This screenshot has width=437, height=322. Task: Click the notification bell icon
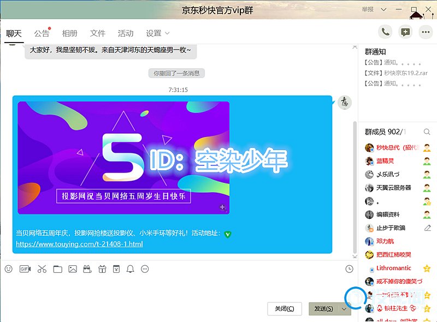coord(130,269)
